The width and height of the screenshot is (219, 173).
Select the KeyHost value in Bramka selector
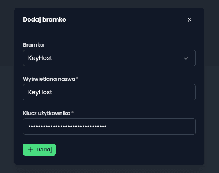40,58
